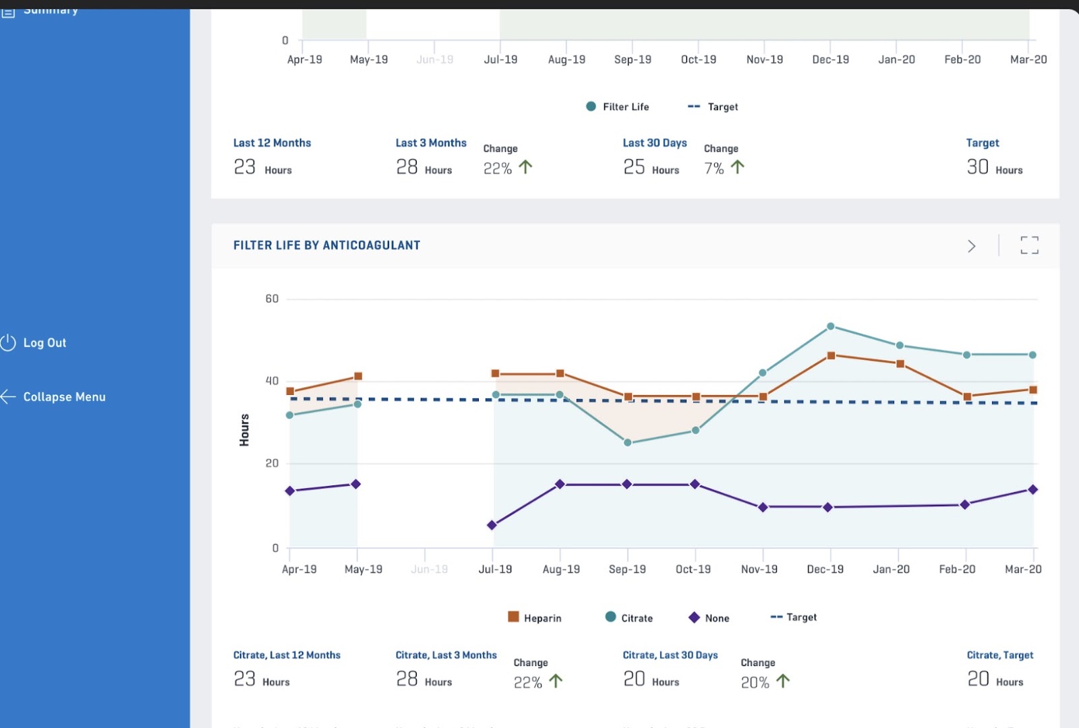The image size is (1079, 728).
Task: Open fullscreen view of Filter Life by Anticoagulant chart
Action: point(1029,245)
